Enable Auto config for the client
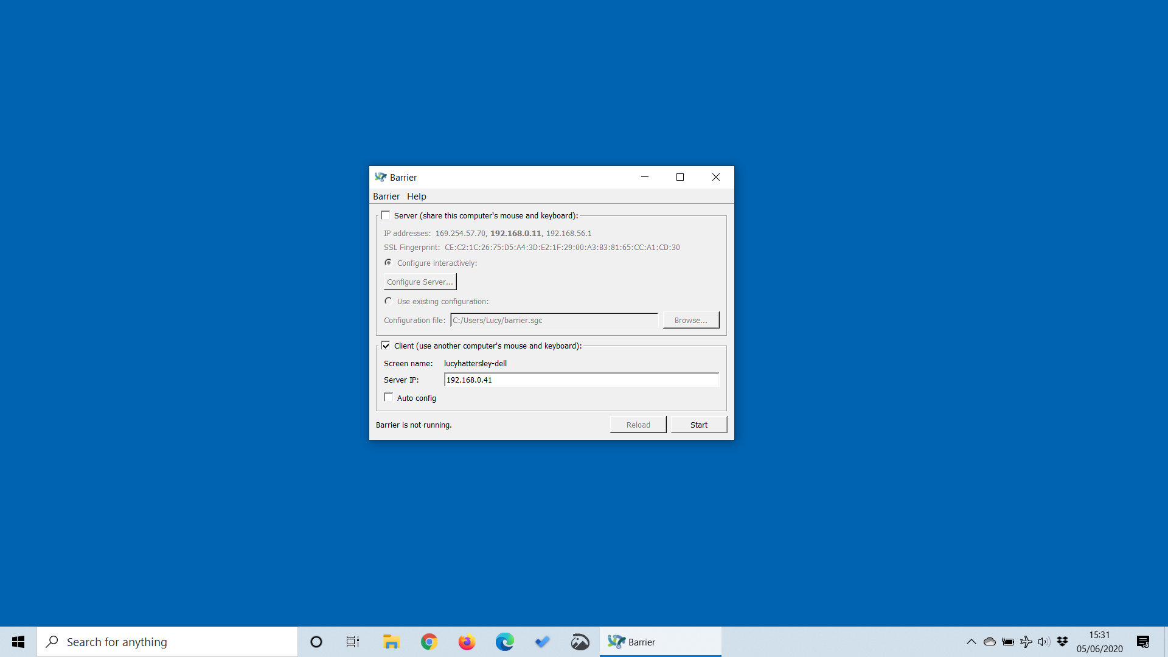 point(389,397)
